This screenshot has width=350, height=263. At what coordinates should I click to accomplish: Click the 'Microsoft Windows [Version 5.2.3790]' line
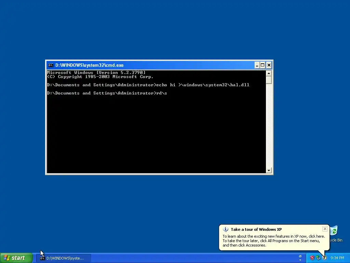96,73
